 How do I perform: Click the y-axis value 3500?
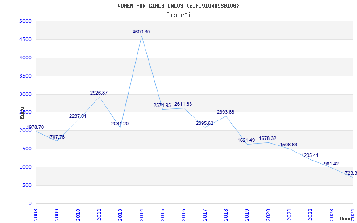coord(25,76)
